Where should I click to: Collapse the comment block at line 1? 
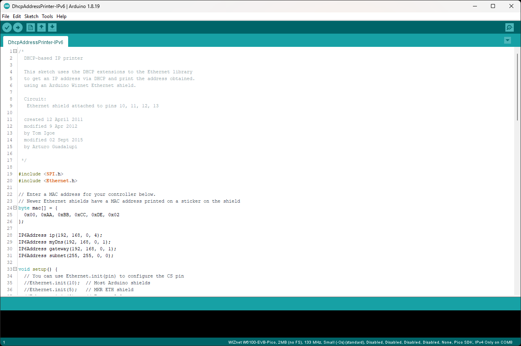click(15, 51)
